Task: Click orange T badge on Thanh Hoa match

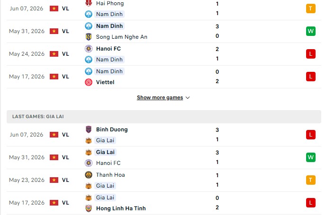Action: pyautogui.click(x=311, y=180)
